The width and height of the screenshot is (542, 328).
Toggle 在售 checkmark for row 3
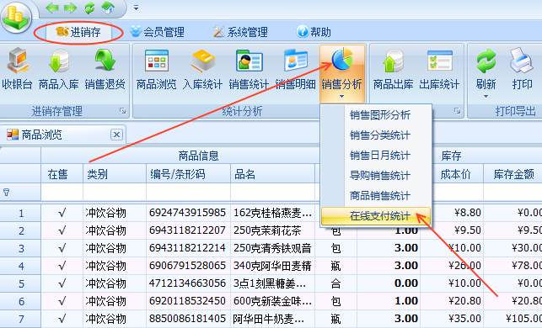(62, 248)
